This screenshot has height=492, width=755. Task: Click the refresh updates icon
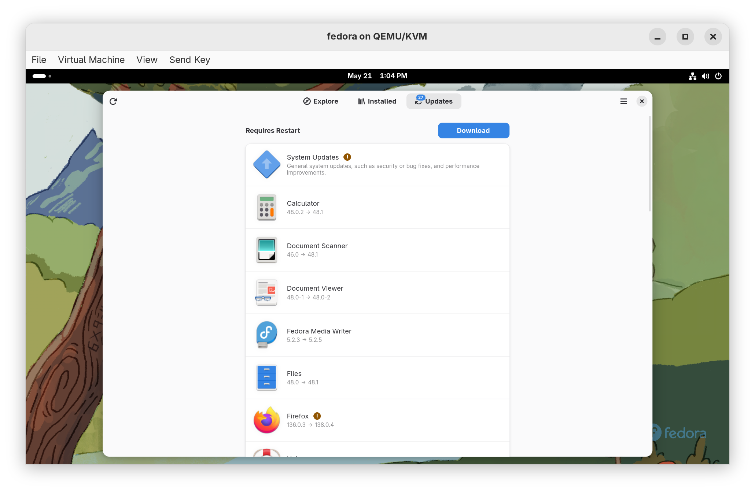tap(113, 101)
